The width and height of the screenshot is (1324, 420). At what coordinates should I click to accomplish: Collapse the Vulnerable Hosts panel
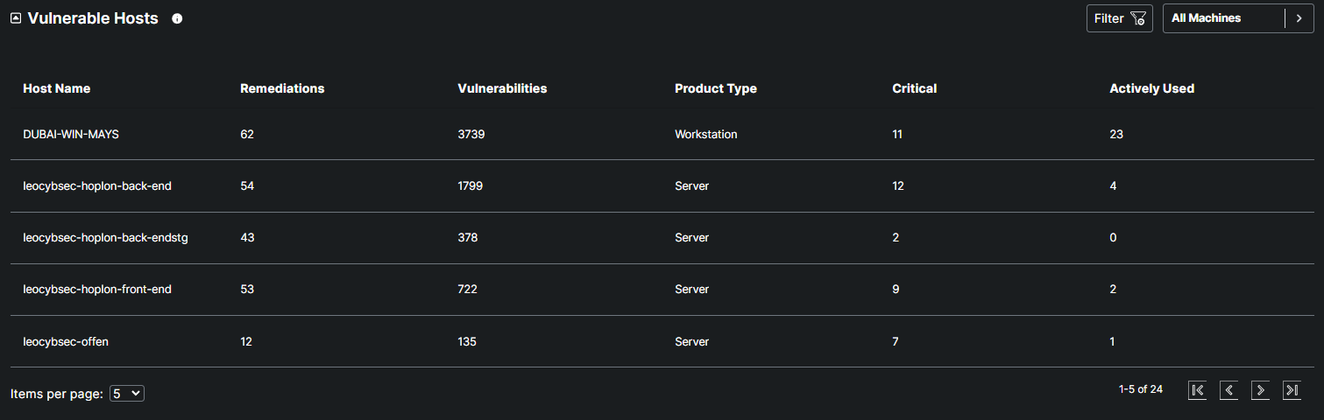pos(16,18)
